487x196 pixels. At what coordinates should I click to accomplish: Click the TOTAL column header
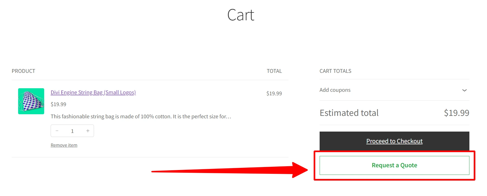(274, 71)
